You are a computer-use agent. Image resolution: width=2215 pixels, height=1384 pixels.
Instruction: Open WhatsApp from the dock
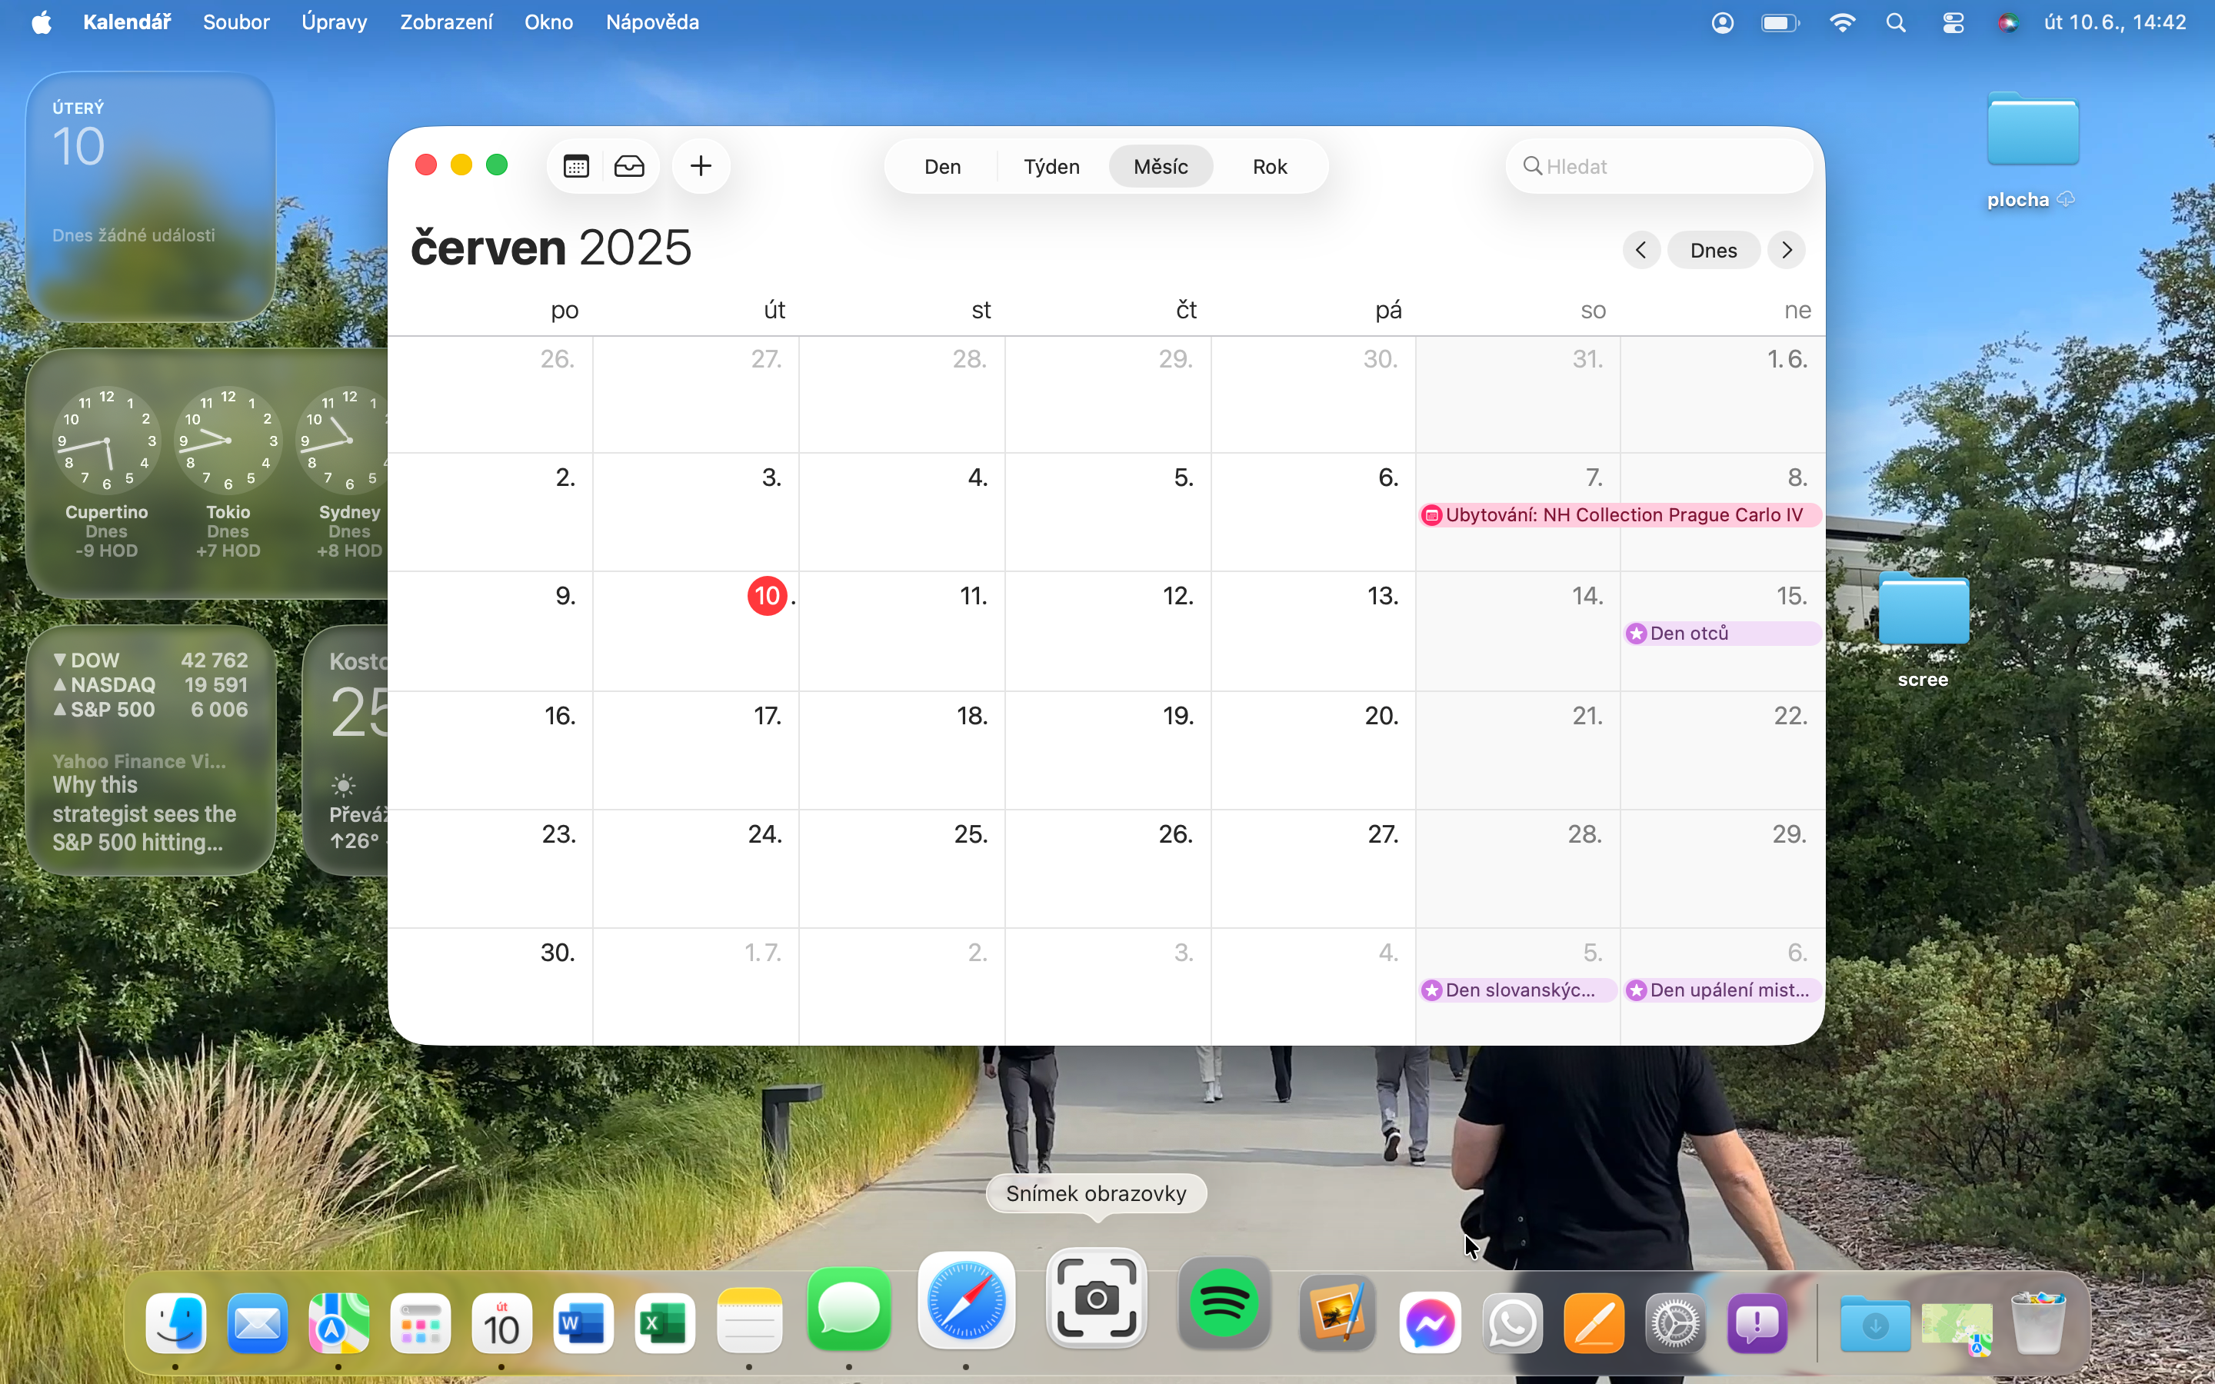tap(1511, 1322)
